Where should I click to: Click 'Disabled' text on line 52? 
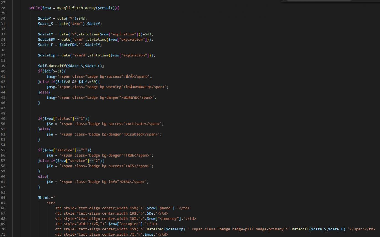(134, 134)
